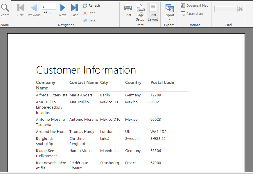
Task: Expand the Export dropdown arrow
Action: [x=169, y=19]
